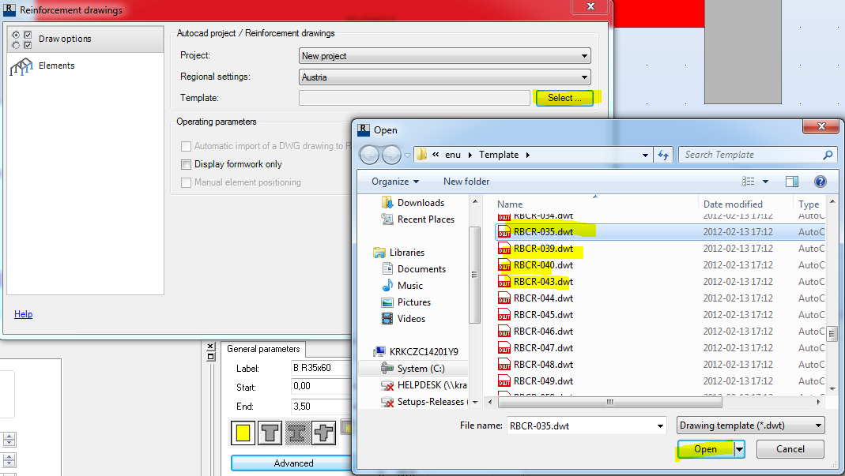Open the Regional settings dropdown showing Austria
Screen dimensions: 845x476
tap(584, 77)
